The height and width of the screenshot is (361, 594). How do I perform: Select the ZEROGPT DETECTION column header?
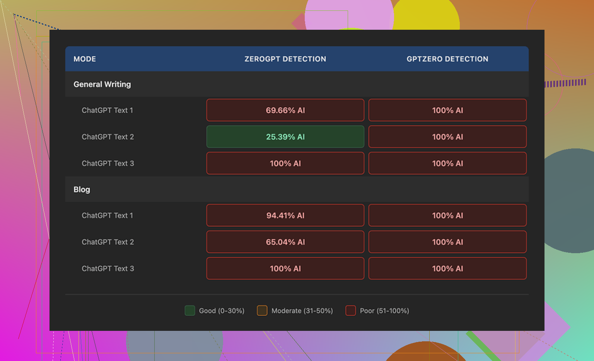click(285, 59)
